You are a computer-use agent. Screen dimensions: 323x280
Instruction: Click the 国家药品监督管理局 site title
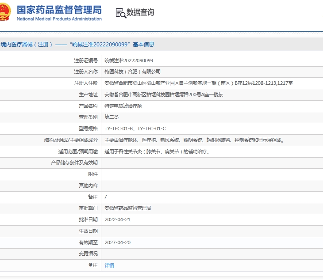point(59,10)
